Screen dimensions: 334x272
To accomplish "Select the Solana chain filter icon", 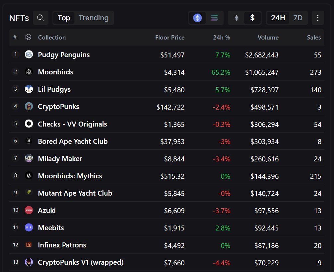I will pos(214,18).
